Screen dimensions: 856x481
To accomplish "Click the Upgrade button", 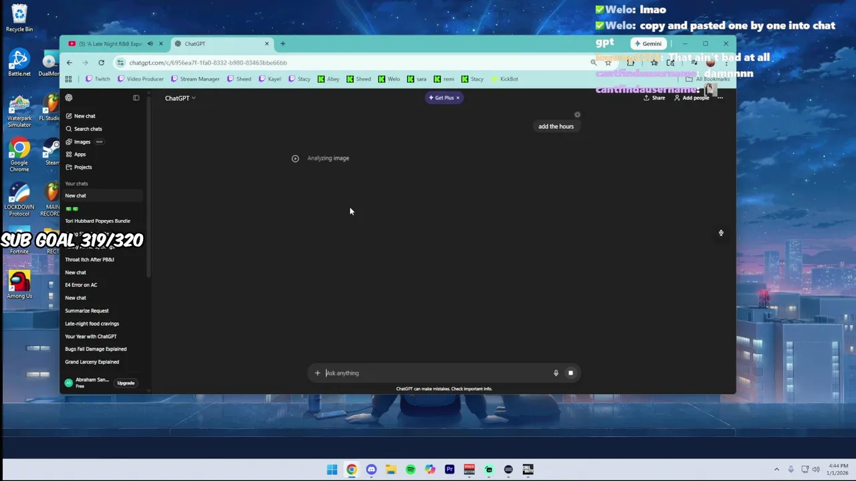I will point(126,383).
